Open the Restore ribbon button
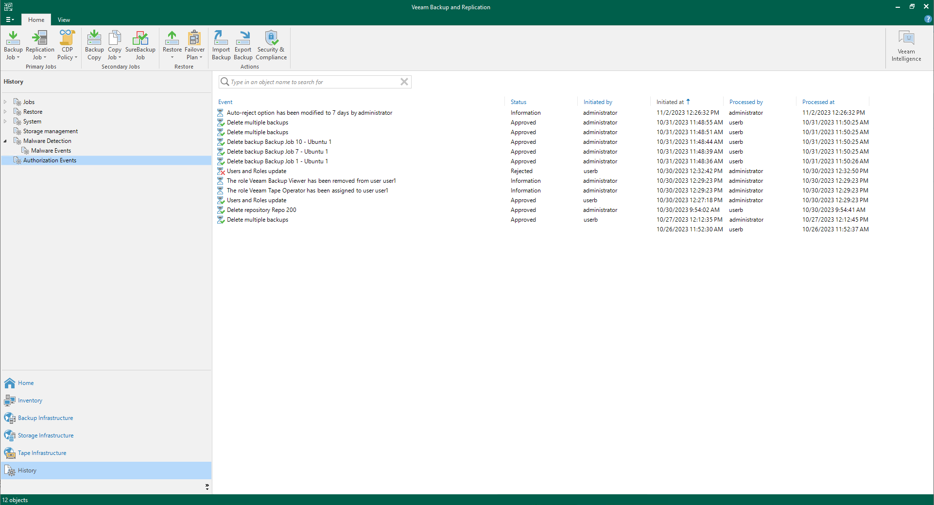Screen dimensions: 934x505 [172, 45]
